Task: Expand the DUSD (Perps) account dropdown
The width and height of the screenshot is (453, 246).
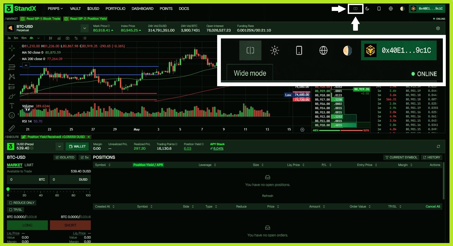Action: tap(60, 146)
